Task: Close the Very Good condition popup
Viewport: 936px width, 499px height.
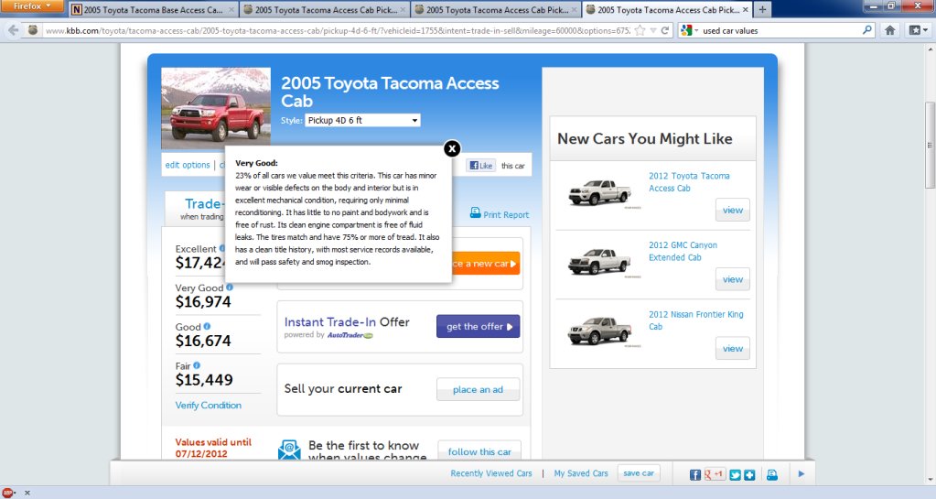Action: pyautogui.click(x=452, y=148)
